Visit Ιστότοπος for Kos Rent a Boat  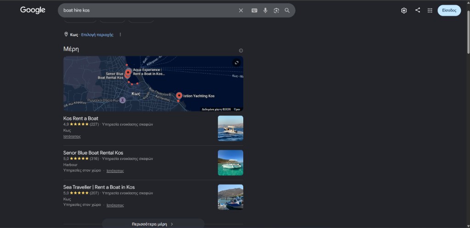coord(72,137)
